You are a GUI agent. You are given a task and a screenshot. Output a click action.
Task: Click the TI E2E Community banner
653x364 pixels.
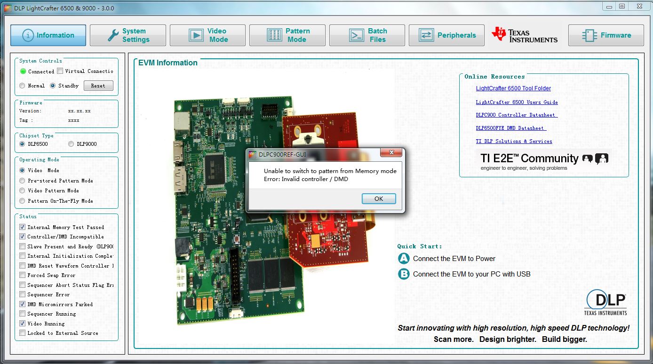(543, 161)
